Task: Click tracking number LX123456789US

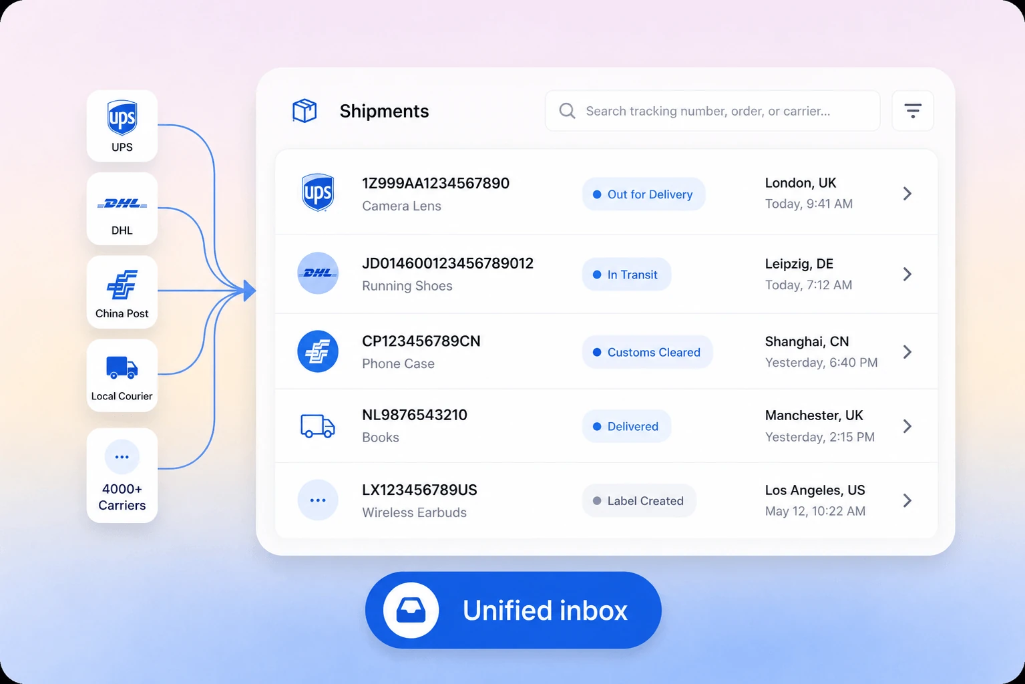Action: pos(419,490)
